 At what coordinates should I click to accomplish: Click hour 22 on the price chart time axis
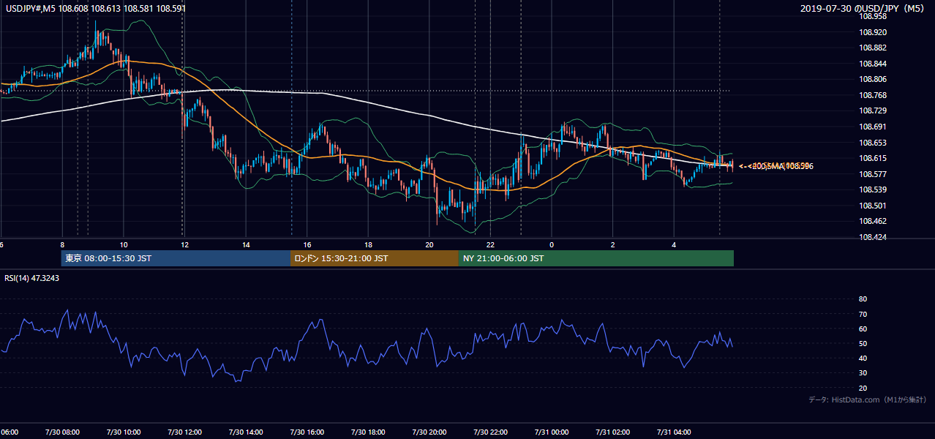click(491, 245)
